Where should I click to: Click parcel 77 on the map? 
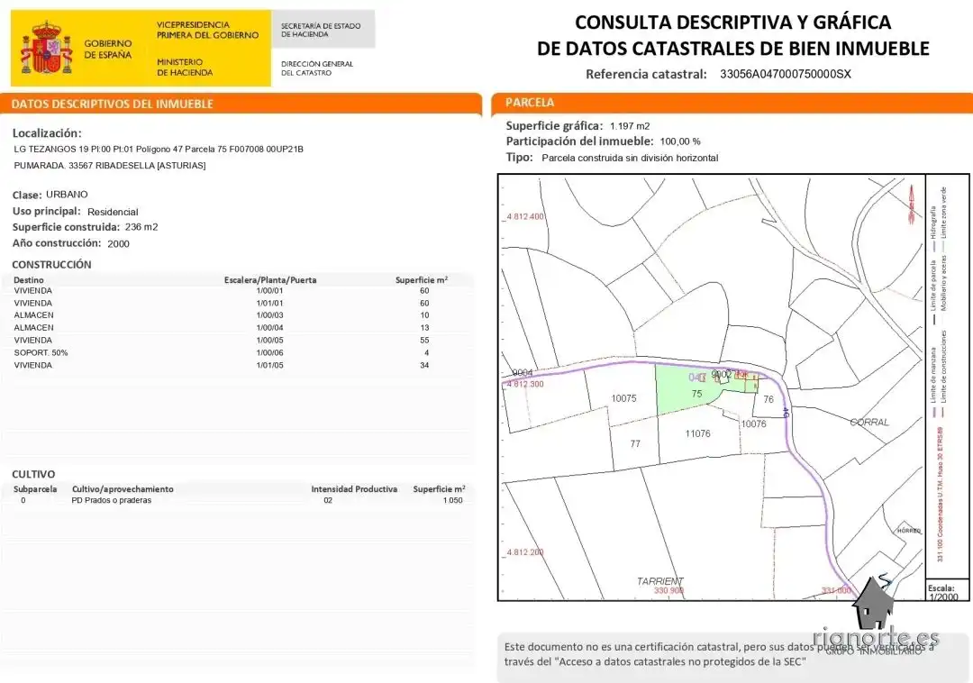click(x=635, y=443)
